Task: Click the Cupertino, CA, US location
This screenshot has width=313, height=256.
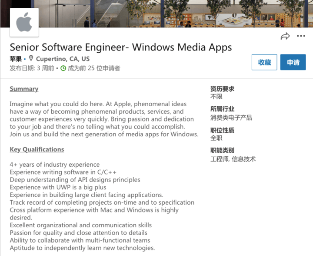Action: pyautogui.click(x=63, y=59)
